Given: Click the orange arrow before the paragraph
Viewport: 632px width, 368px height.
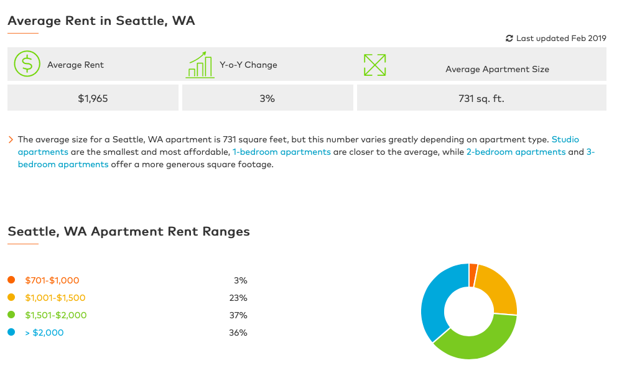Looking at the screenshot, I should click(x=11, y=140).
